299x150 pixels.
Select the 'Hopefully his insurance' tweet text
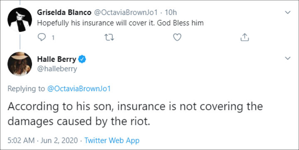coord(120,23)
